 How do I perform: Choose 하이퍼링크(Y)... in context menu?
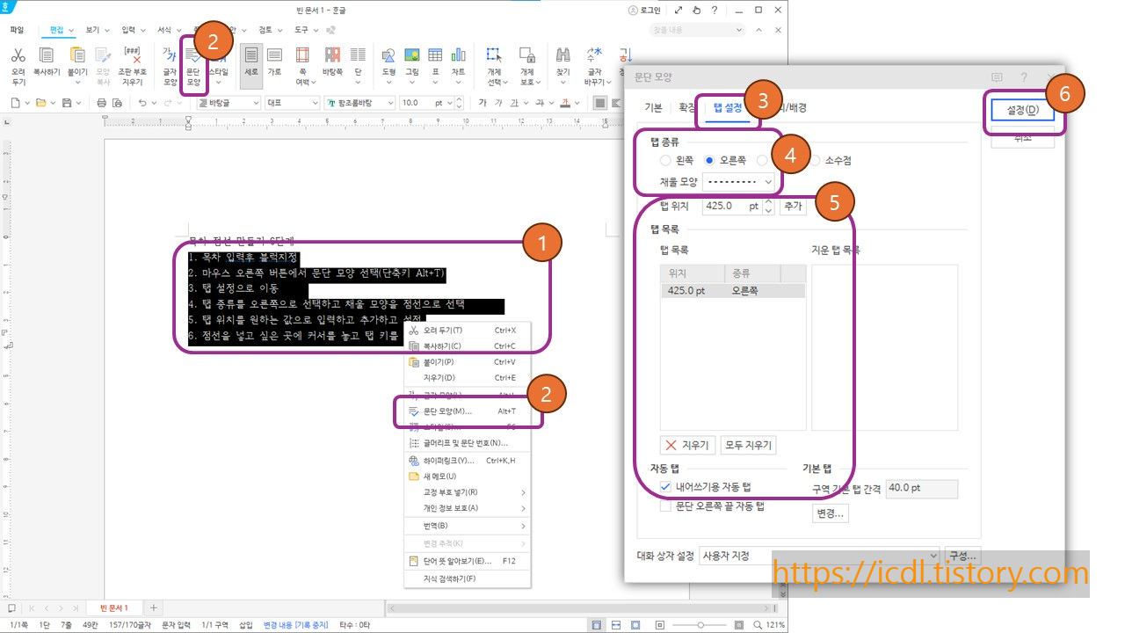pos(467,460)
